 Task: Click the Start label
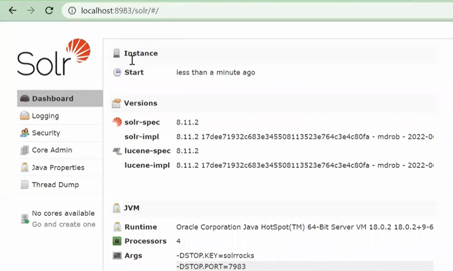click(x=134, y=72)
